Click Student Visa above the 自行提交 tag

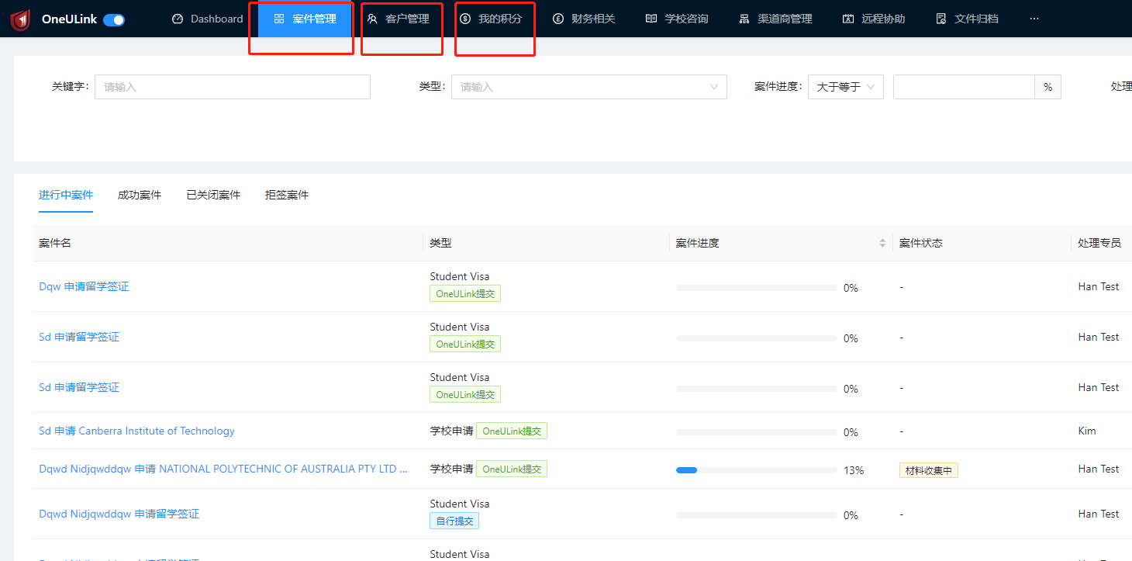point(460,504)
